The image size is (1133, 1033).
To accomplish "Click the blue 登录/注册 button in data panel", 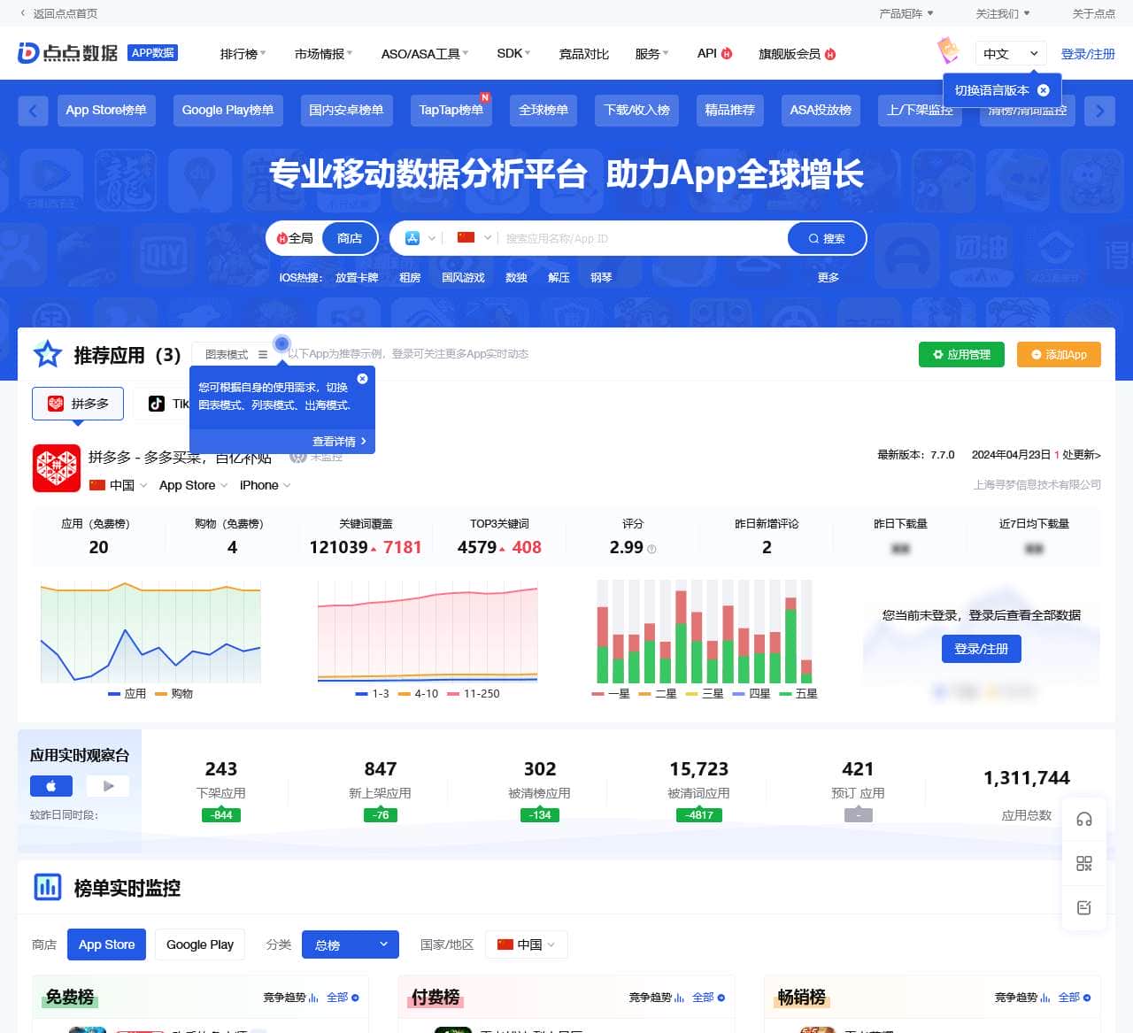I will coord(981,649).
